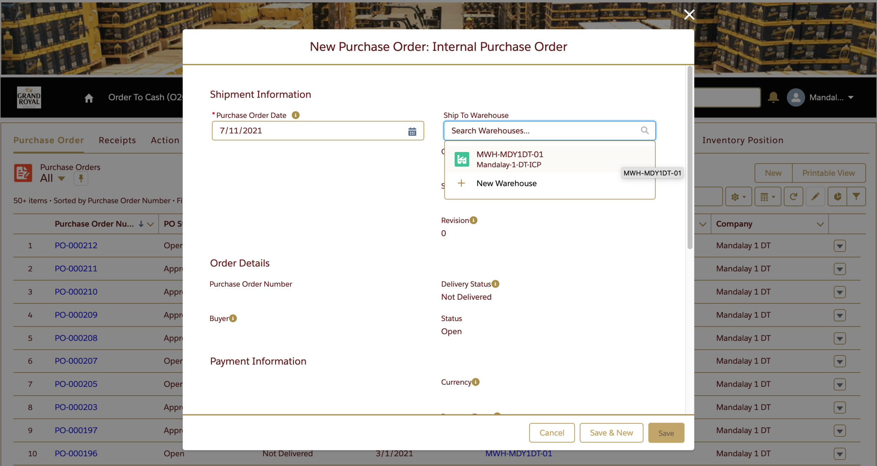This screenshot has height=466, width=877.
Task: Switch to the Receipts tab
Action: (x=117, y=140)
